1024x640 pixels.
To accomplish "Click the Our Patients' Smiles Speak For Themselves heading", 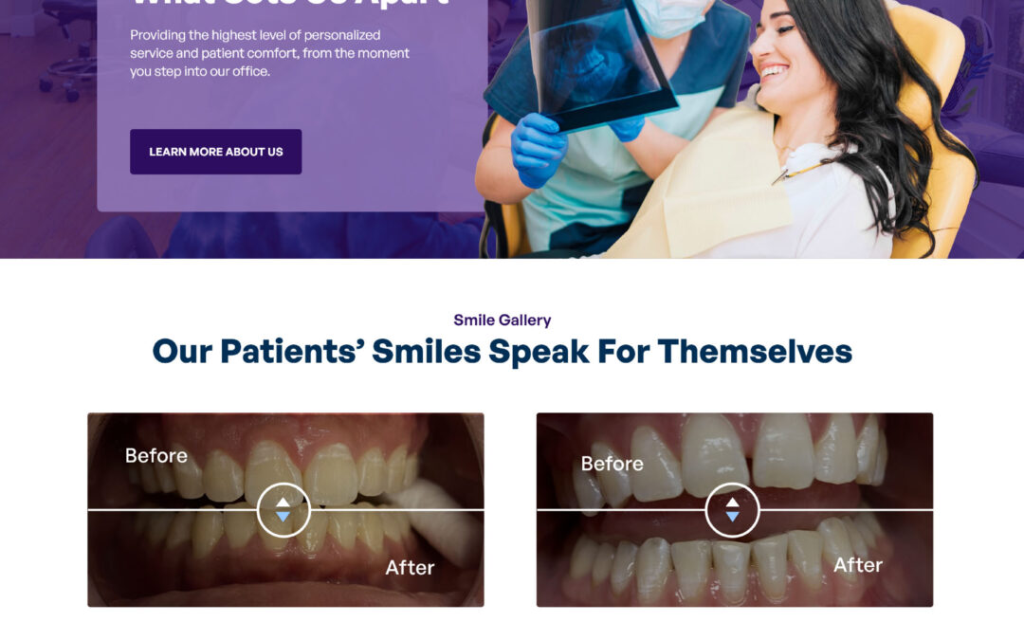I will click(x=503, y=352).
